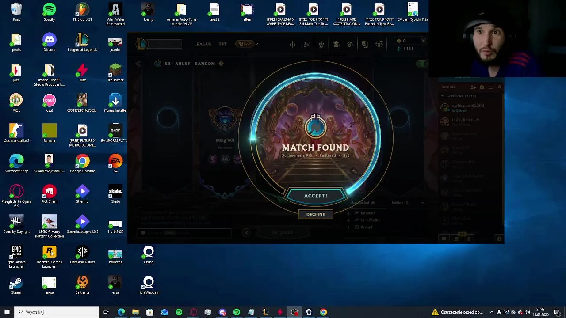Viewport: 566px width, 318px height.
Task: Select the joanka image file
Action: tap(115, 43)
